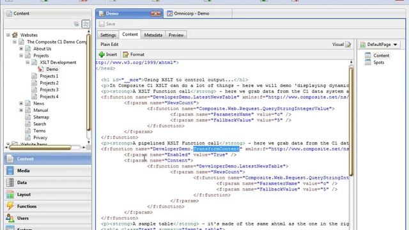The width and height of the screenshot is (409, 230).
Task: Click the Content placeholder icon in right panel
Action: click(x=368, y=56)
